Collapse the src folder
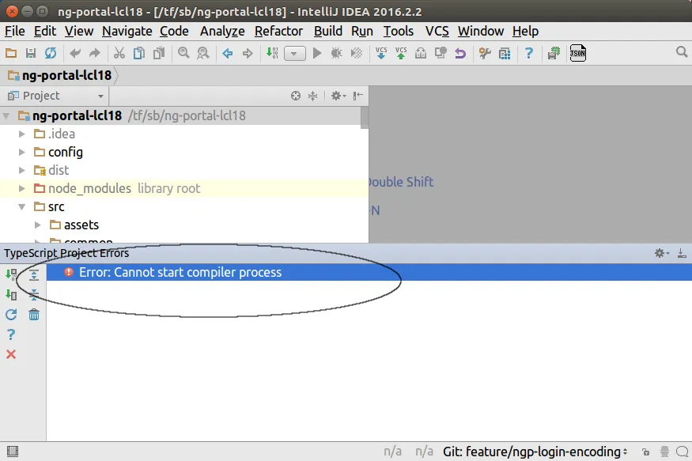Image resolution: width=692 pixels, height=461 pixels. pyautogui.click(x=21, y=207)
